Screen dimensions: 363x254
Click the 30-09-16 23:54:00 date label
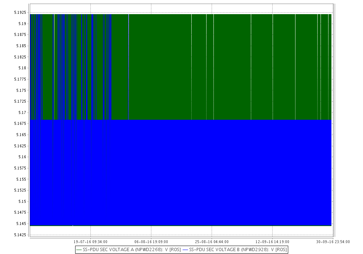[333, 242]
